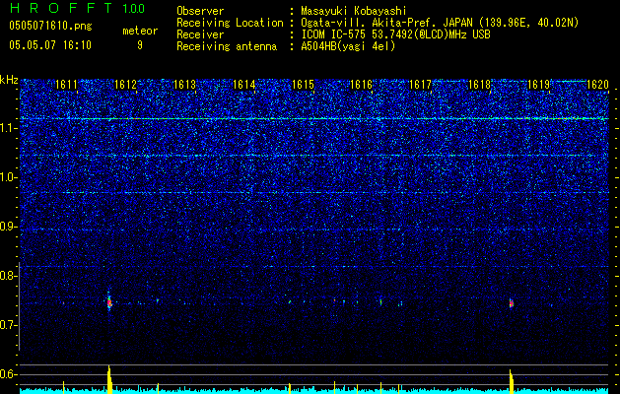Click the 0.9 frequency axis label
Viewport: 620px width, 394px height.
8,227
